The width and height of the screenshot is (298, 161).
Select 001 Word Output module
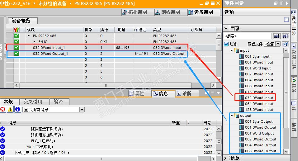tap(259, 133)
